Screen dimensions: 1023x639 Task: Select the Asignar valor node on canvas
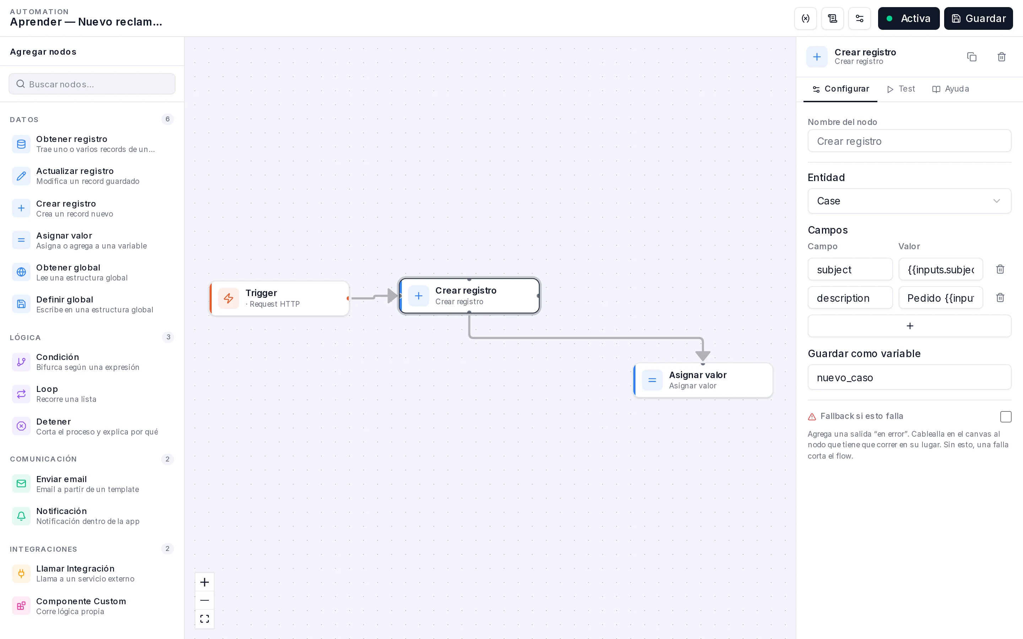703,380
